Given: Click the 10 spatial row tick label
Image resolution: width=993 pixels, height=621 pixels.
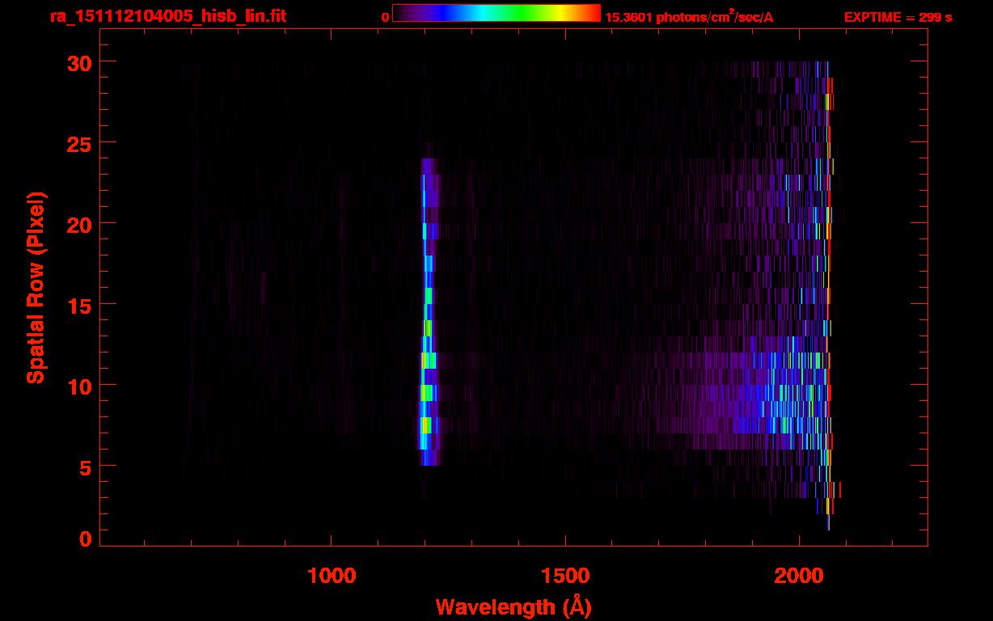Looking at the screenshot, I should 78,386.
